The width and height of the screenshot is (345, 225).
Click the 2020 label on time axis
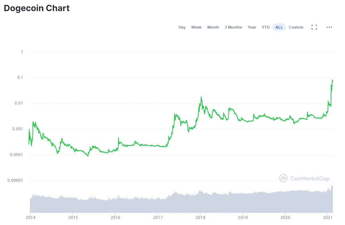285,217
